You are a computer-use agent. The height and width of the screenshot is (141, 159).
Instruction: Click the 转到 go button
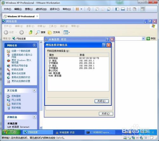tap(151, 38)
